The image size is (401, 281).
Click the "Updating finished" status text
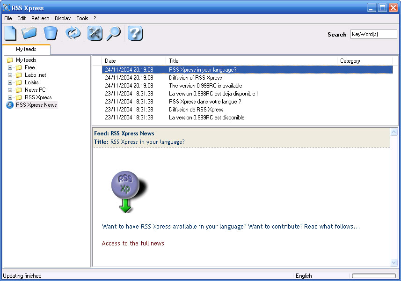22,276
